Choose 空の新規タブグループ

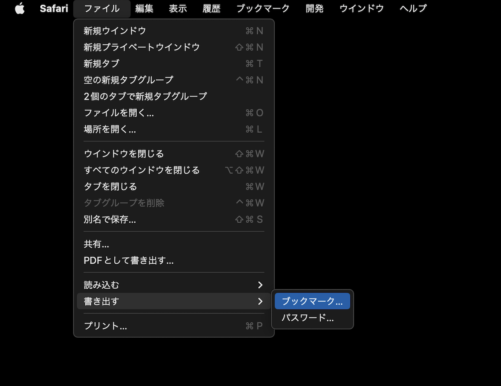click(174, 80)
